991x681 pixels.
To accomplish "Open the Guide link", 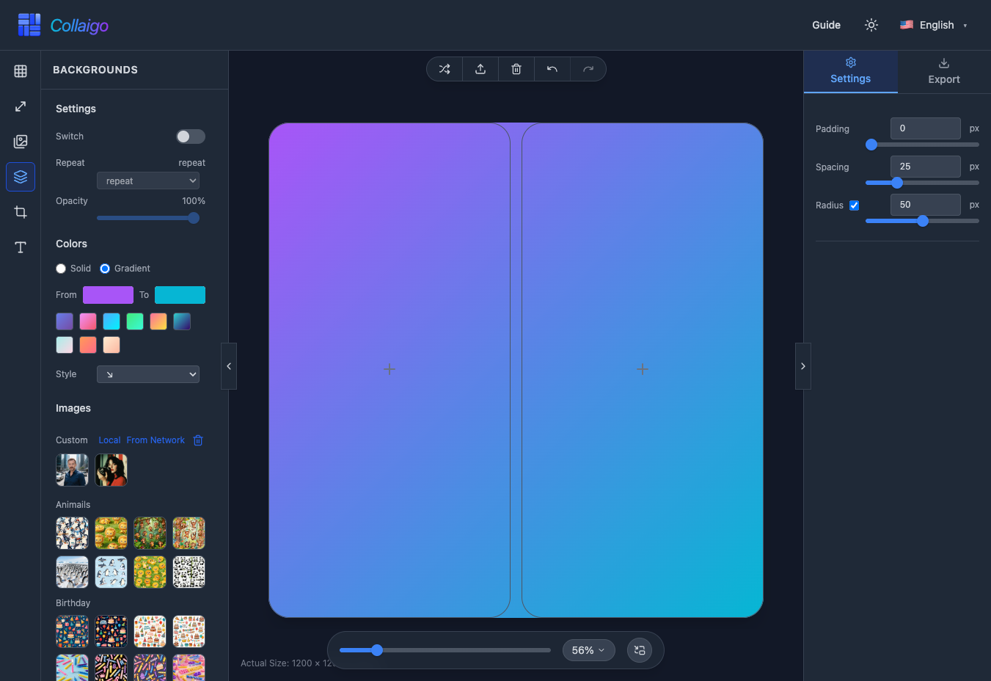I will pos(826,25).
